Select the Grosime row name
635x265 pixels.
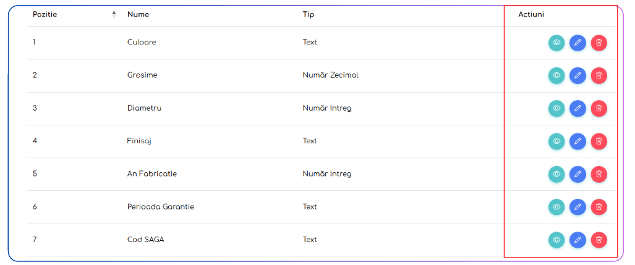[x=142, y=75]
